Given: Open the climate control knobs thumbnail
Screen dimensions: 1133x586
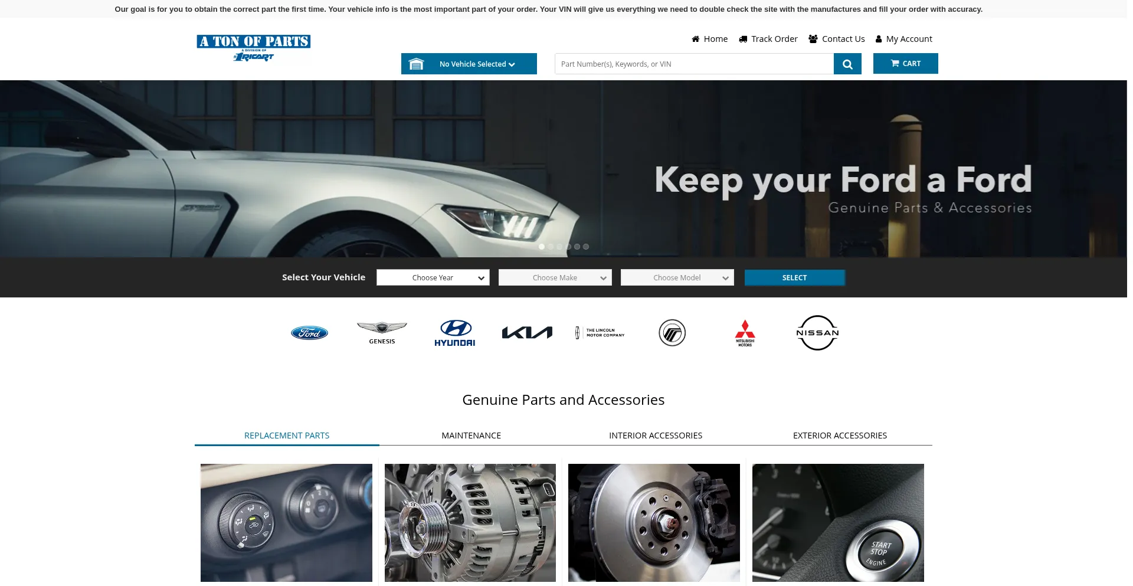Looking at the screenshot, I should click(x=286, y=523).
